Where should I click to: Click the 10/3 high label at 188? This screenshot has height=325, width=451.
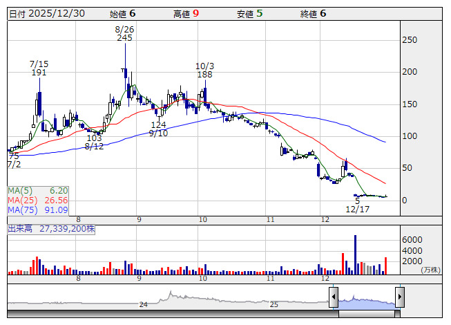tap(204, 70)
